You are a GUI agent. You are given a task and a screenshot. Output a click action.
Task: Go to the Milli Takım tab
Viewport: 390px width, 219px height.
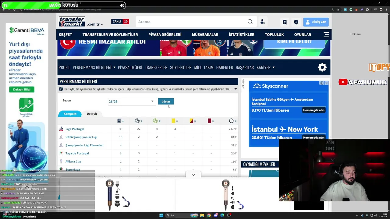204,67
